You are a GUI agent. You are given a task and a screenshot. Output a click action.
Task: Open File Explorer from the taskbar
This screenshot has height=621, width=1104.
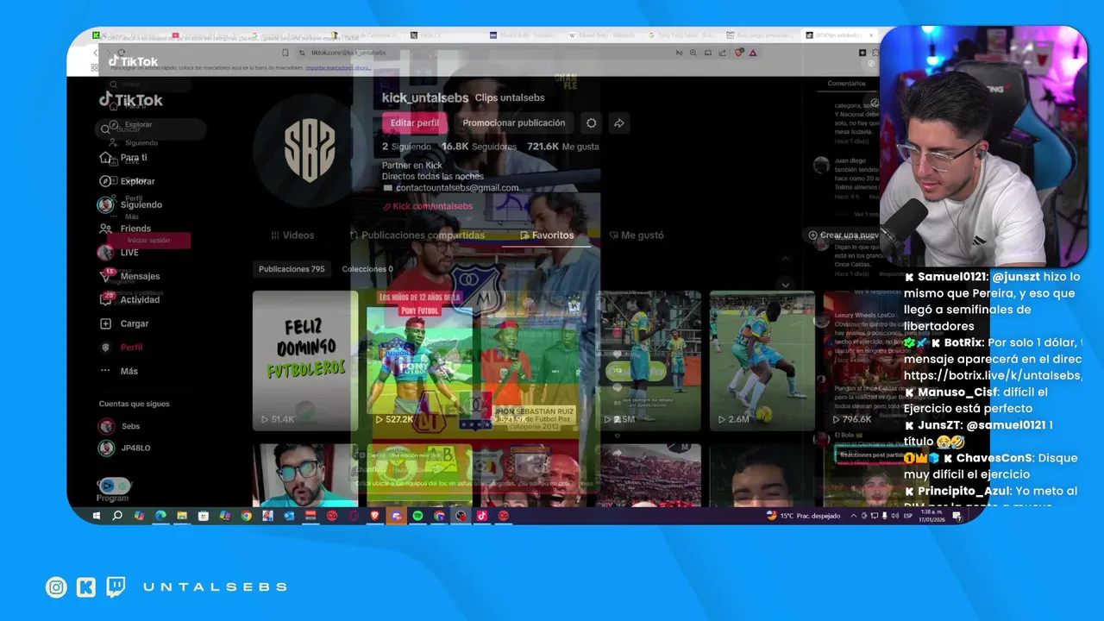[x=182, y=516]
